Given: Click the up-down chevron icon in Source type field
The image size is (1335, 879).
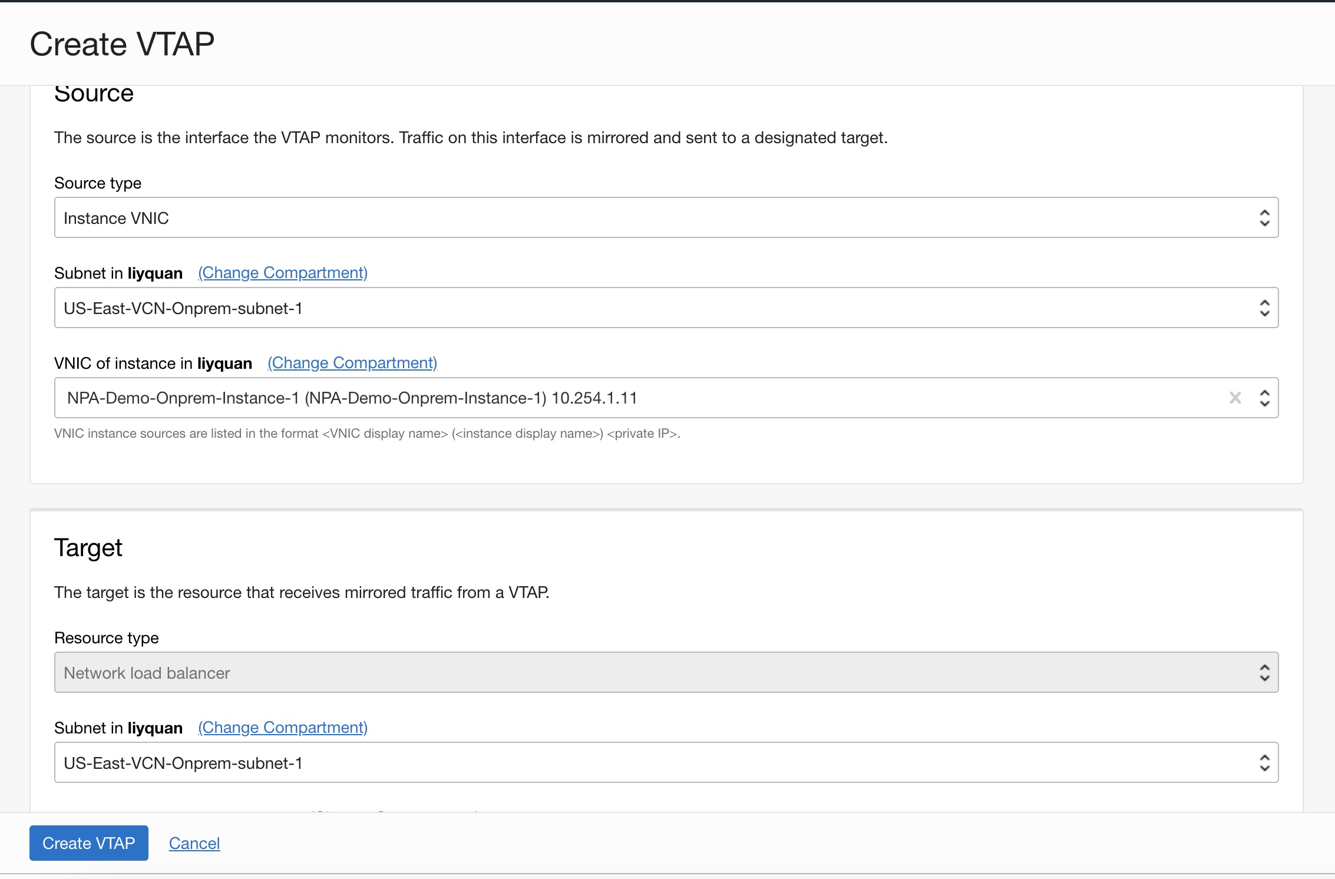Looking at the screenshot, I should click(x=1264, y=218).
